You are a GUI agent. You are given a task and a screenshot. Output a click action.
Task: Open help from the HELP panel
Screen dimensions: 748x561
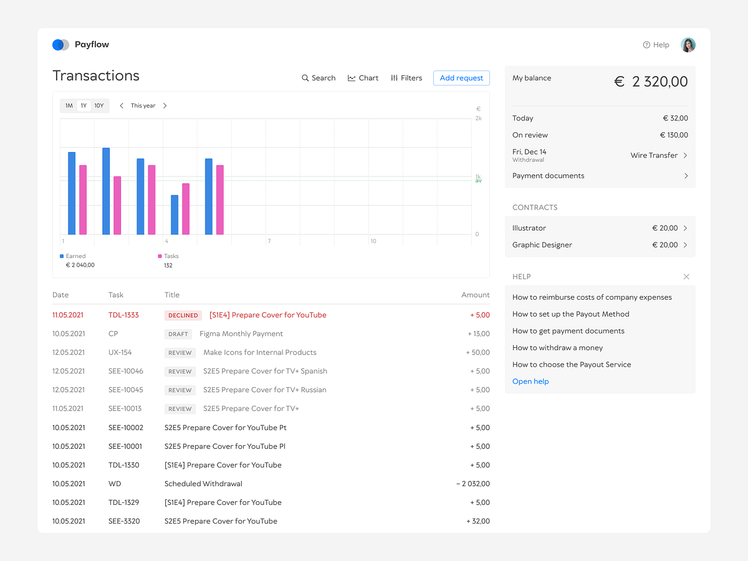click(x=530, y=381)
